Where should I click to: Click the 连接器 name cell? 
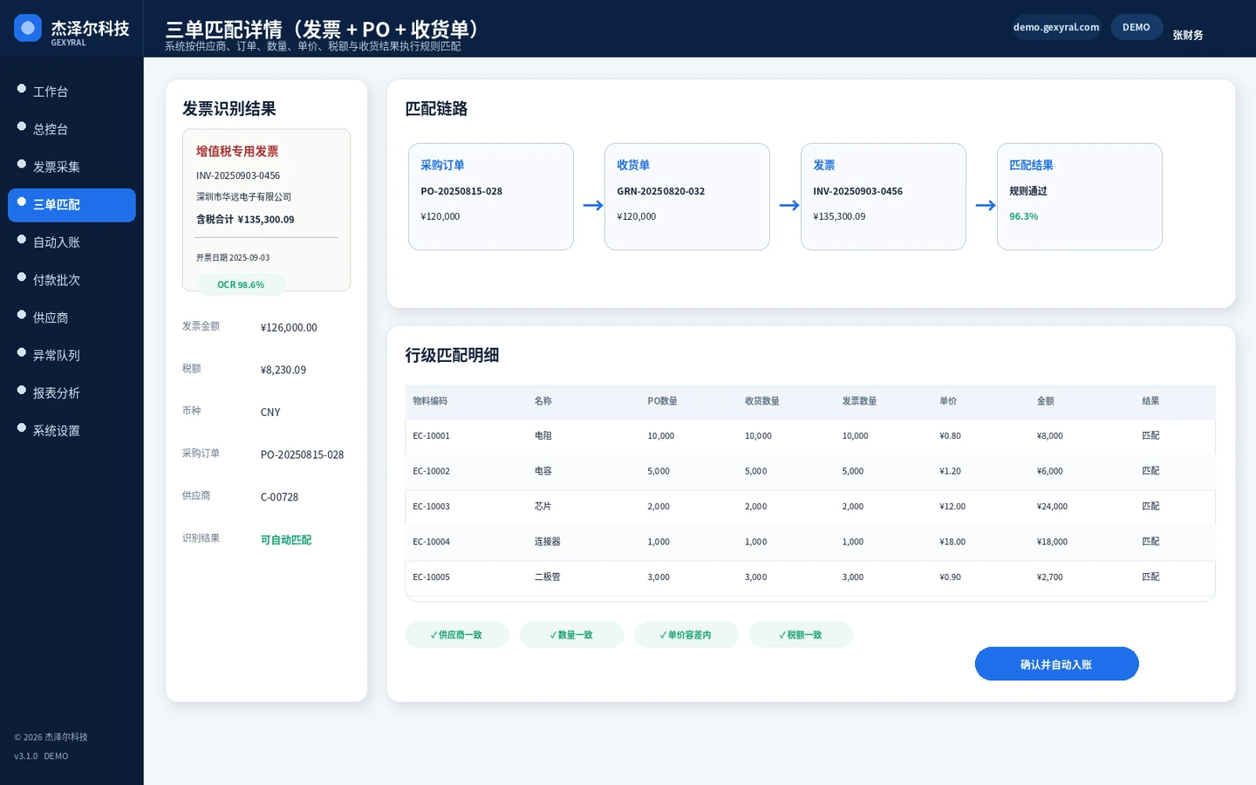click(548, 542)
